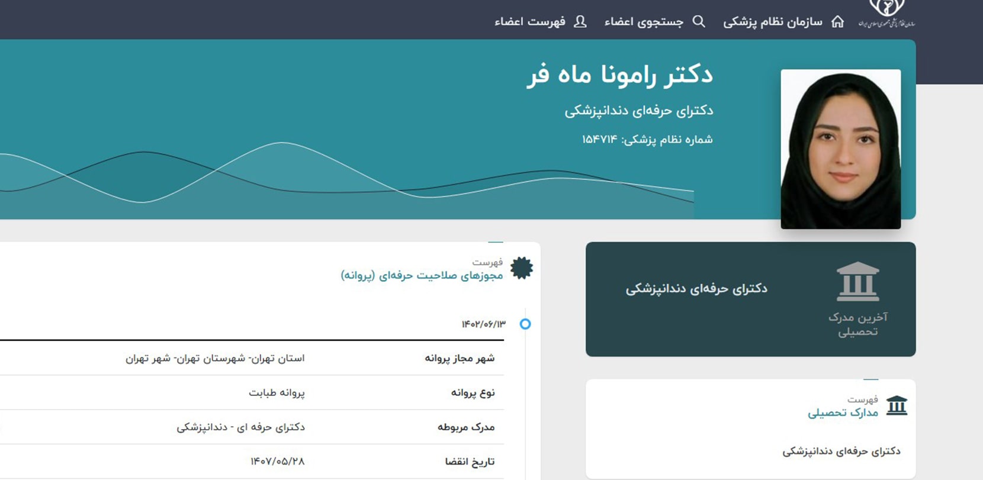Click the home icon in the top navigation
The width and height of the screenshot is (983, 480).
click(x=837, y=22)
